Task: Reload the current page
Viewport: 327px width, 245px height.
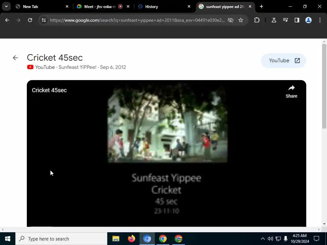Action: 30,20
